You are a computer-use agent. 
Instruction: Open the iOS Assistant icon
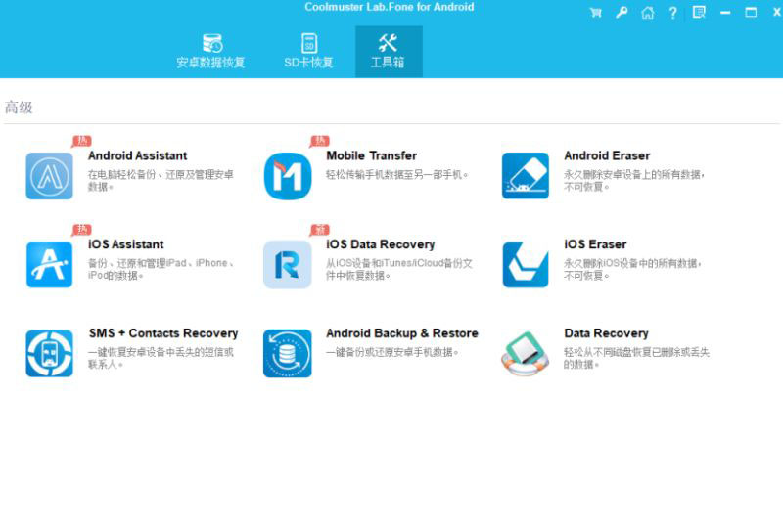[x=50, y=265]
